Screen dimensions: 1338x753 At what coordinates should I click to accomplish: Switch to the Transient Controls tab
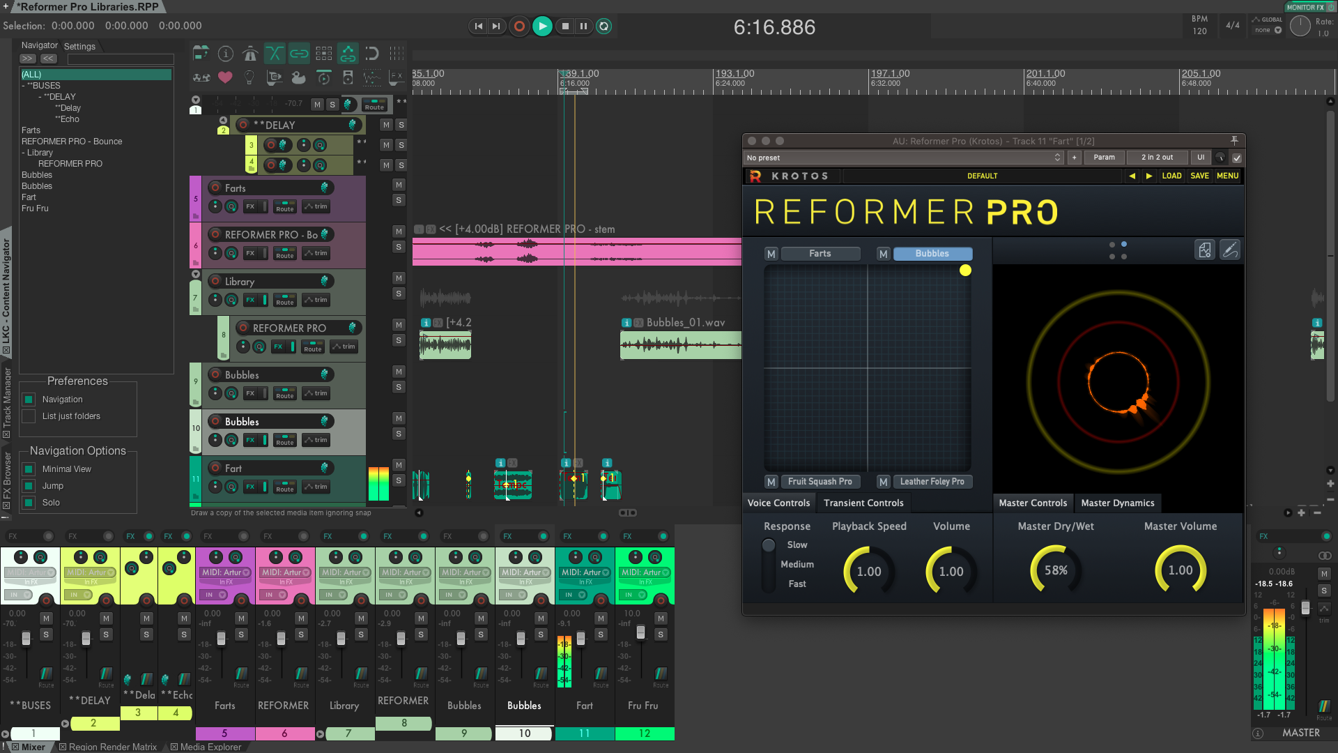click(x=863, y=503)
